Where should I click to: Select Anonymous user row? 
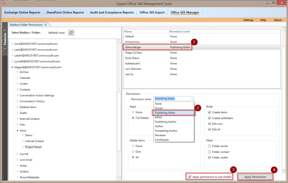pos(202,42)
